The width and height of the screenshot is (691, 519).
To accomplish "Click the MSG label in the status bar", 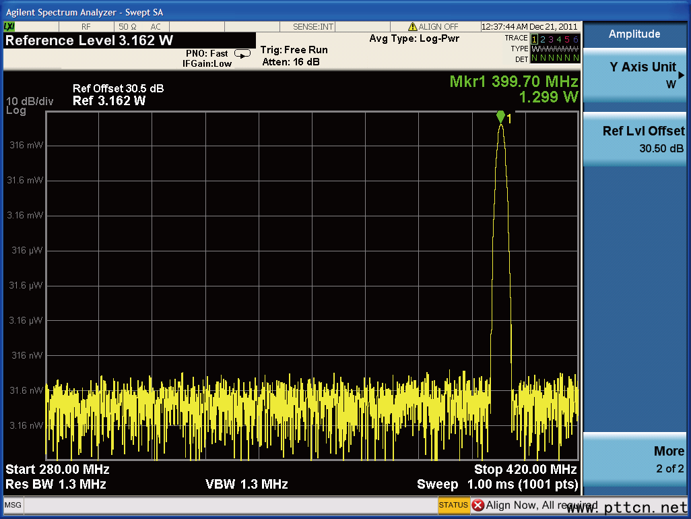I will (13, 505).
